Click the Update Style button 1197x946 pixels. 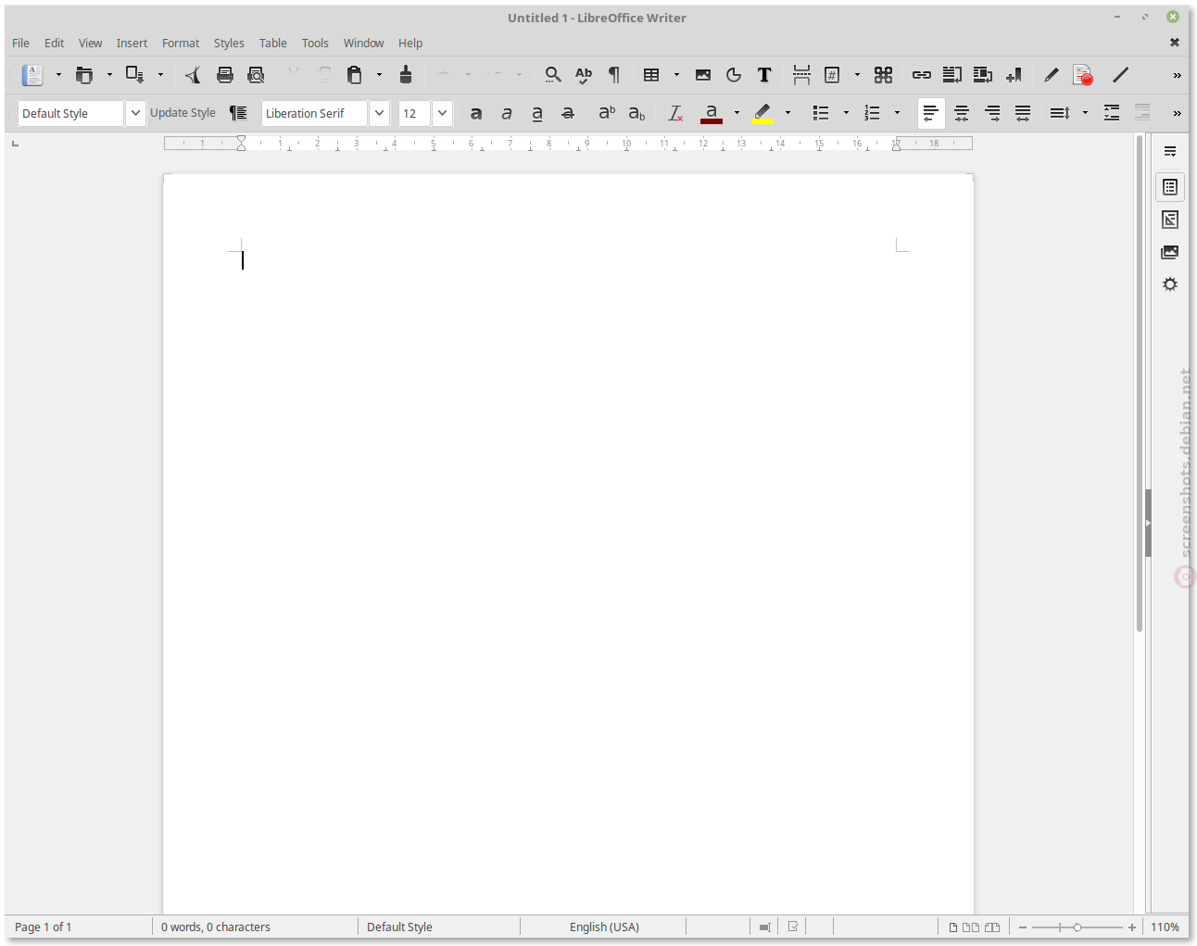(x=183, y=113)
